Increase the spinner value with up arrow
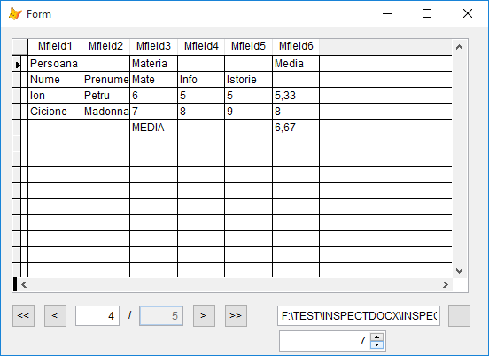Screen dimensions: 489x356 pyautogui.click(x=377, y=337)
